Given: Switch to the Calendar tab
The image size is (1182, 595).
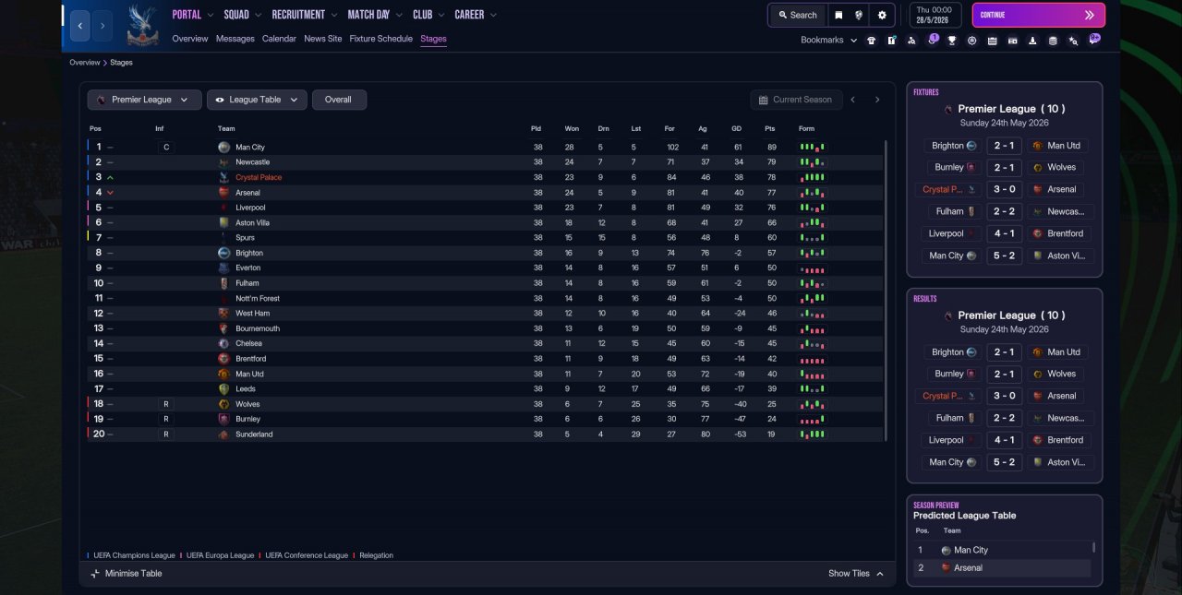Looking at the screenshot, I should (279, 39).
